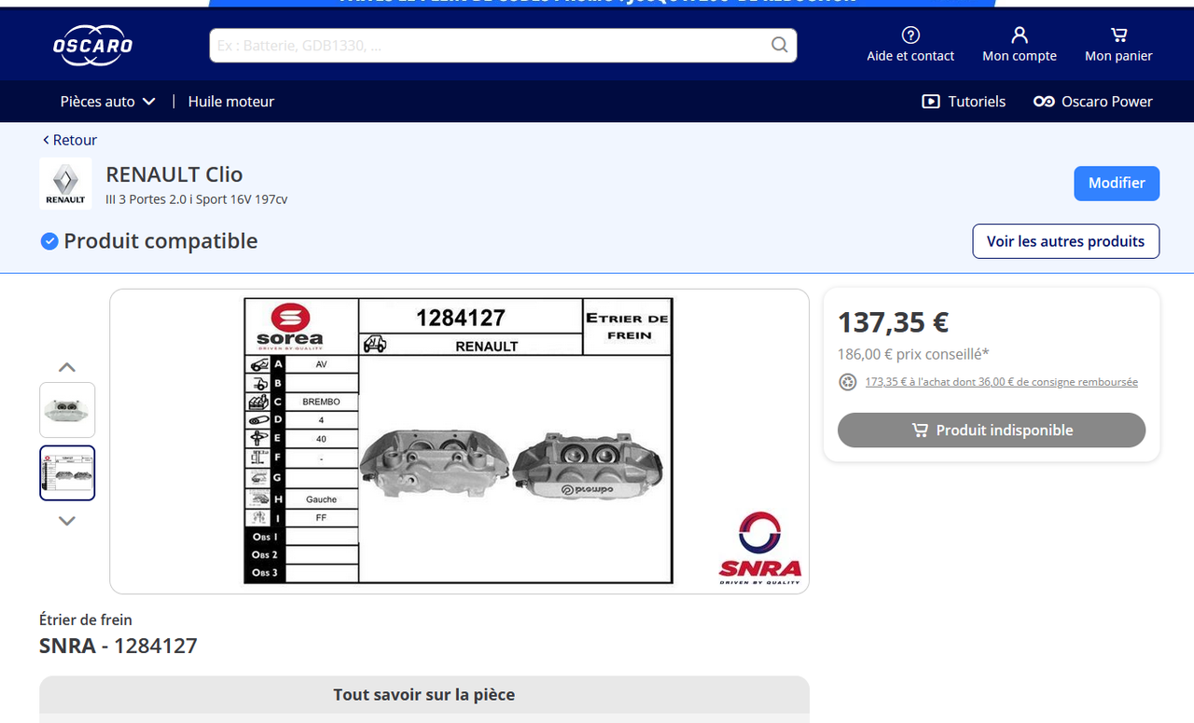Image resolution: width=1194 pixels, height=723 pixels.
Task: Open Oscaro Power link
Action: 1093,102
